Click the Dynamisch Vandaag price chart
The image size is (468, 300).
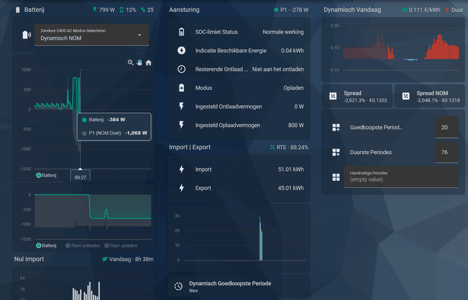pos(393,50)
